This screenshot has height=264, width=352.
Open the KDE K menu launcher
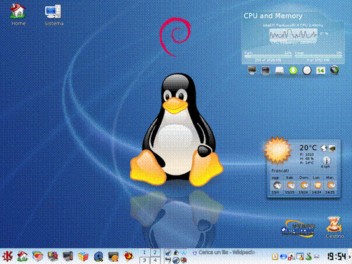[7, 256]
